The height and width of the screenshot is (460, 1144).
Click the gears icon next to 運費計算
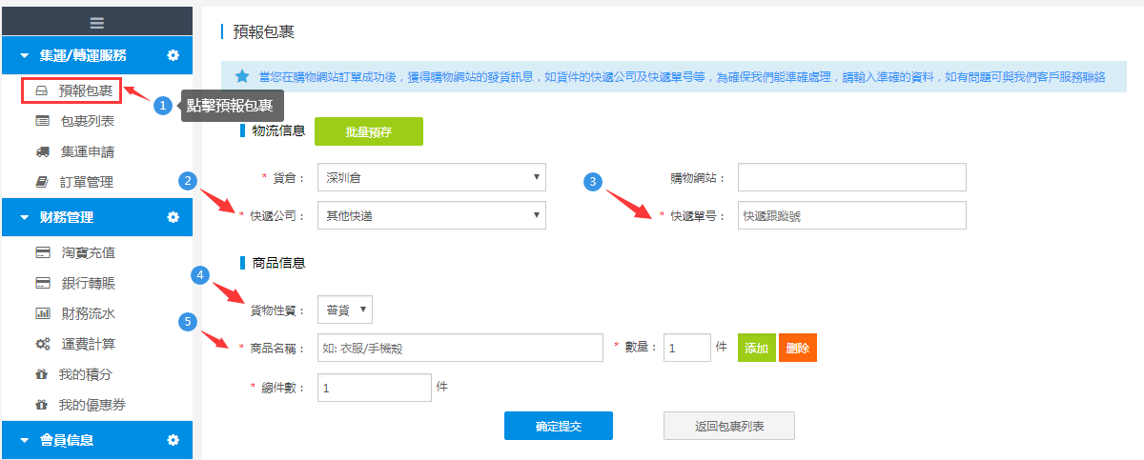click(43, 344)
